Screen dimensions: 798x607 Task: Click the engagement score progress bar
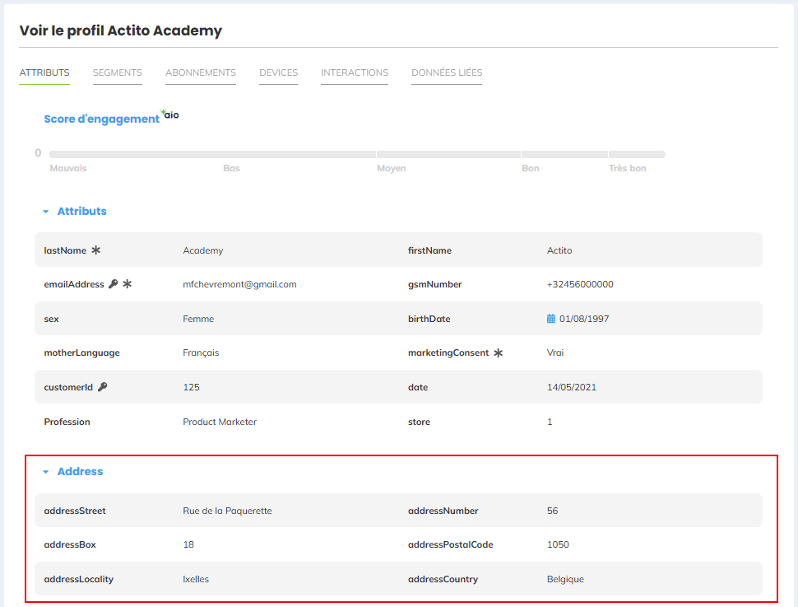357,154
